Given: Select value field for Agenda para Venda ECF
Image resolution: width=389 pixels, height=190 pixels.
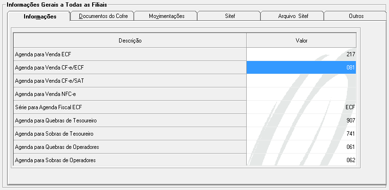Looking at the screenshot, I should tap(301, 54).
